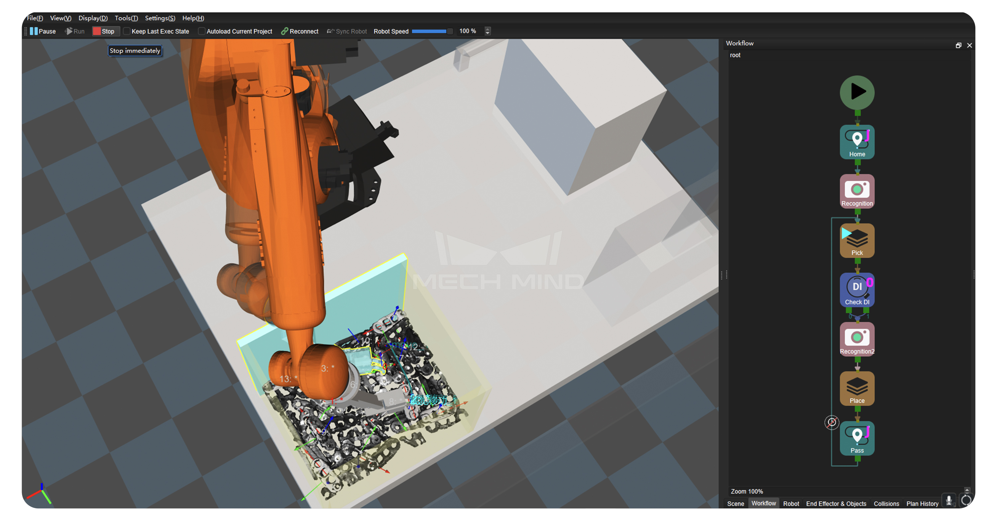The width and height of the screenshot is (997, 520).
Task: Pause the running simulation
Action: (43, 31)
